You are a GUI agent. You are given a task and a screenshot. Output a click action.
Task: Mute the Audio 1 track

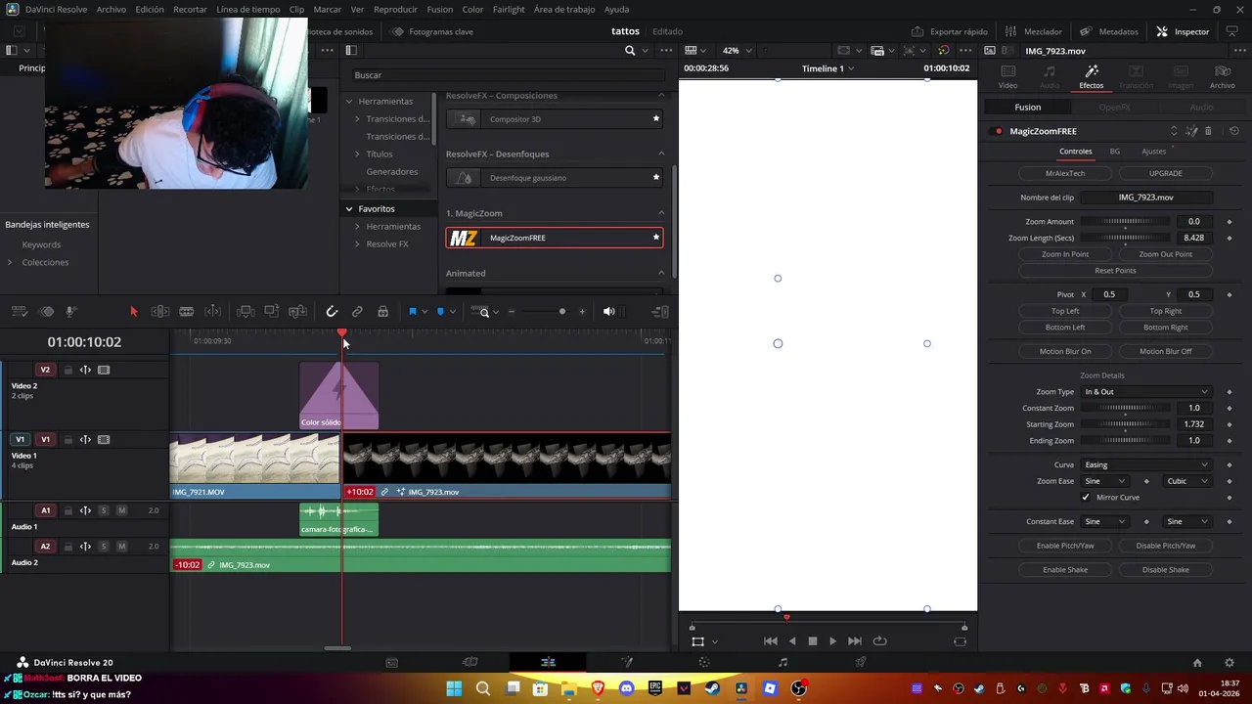pyautogui.click(x=121, y=510)
